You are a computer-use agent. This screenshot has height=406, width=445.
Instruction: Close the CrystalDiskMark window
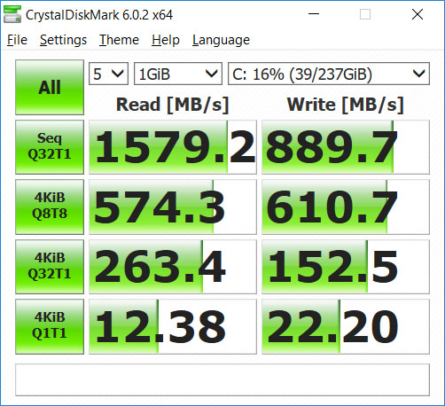tap(418, 14)
